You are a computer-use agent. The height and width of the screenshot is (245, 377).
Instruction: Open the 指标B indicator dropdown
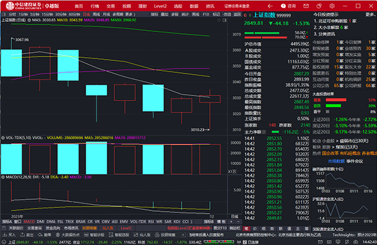pyautogui.click(x=209, y=221)
